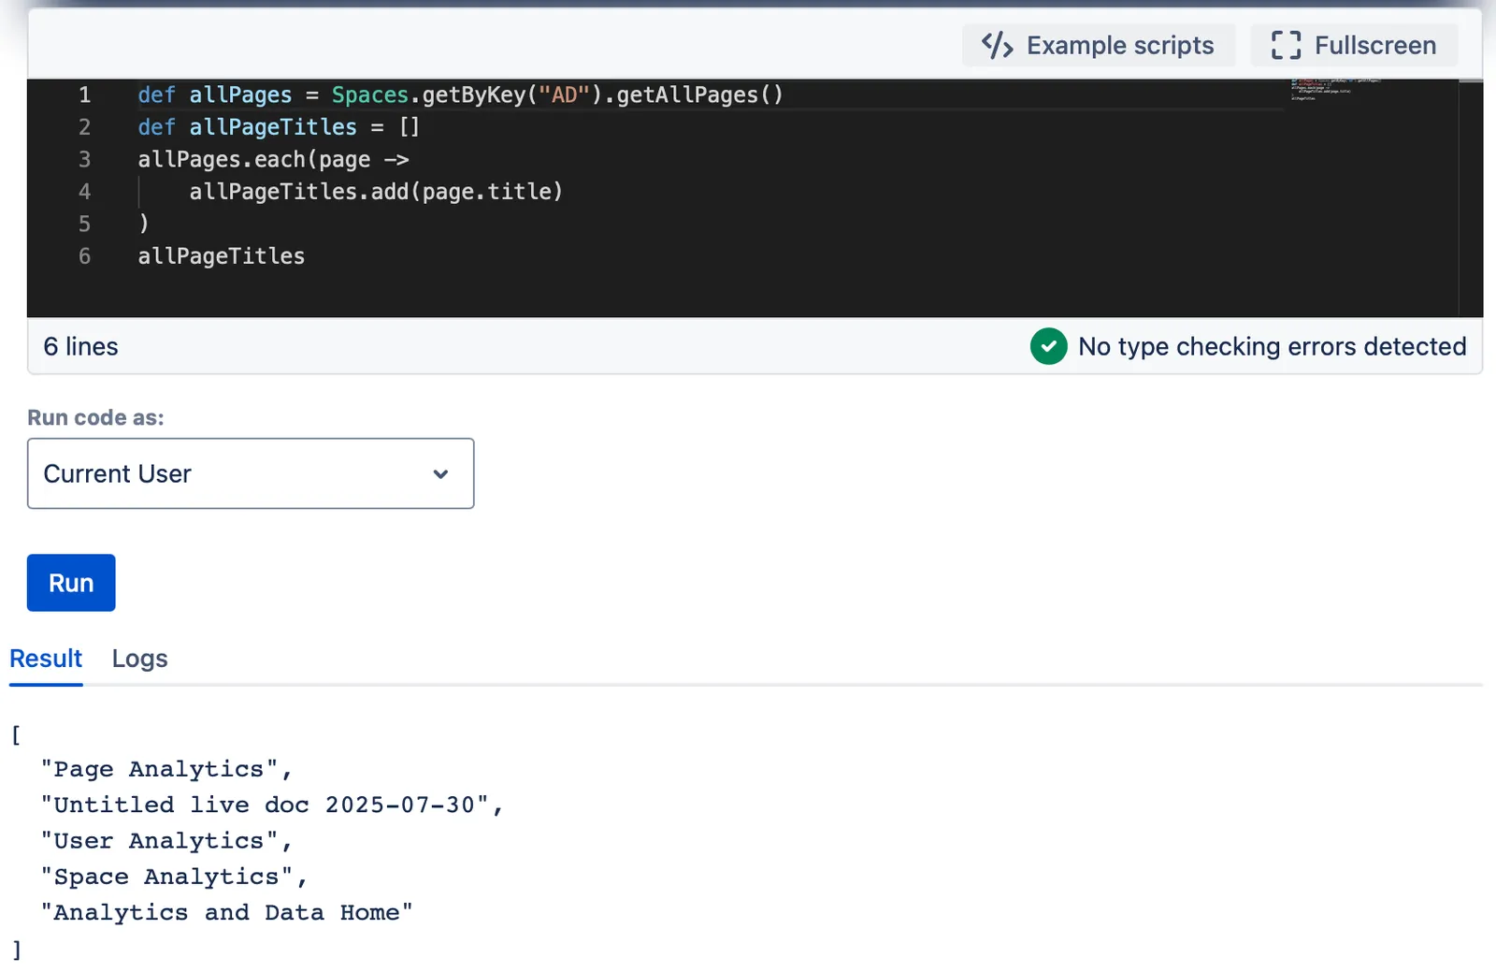Viewport: 1496px width, 972px height.
Task: Click line number 2 in editor gutter
Action: point(85,127)
